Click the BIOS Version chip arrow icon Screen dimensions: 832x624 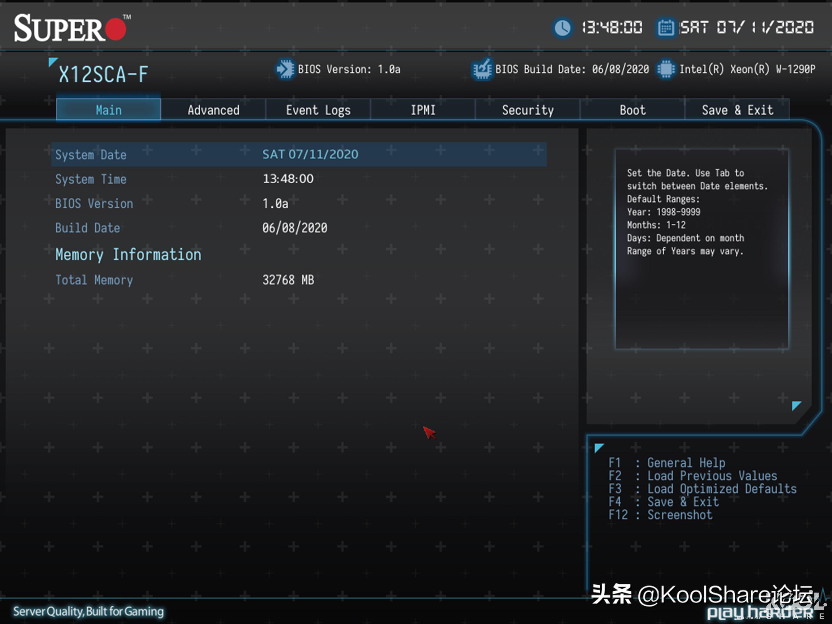(285, 69)
